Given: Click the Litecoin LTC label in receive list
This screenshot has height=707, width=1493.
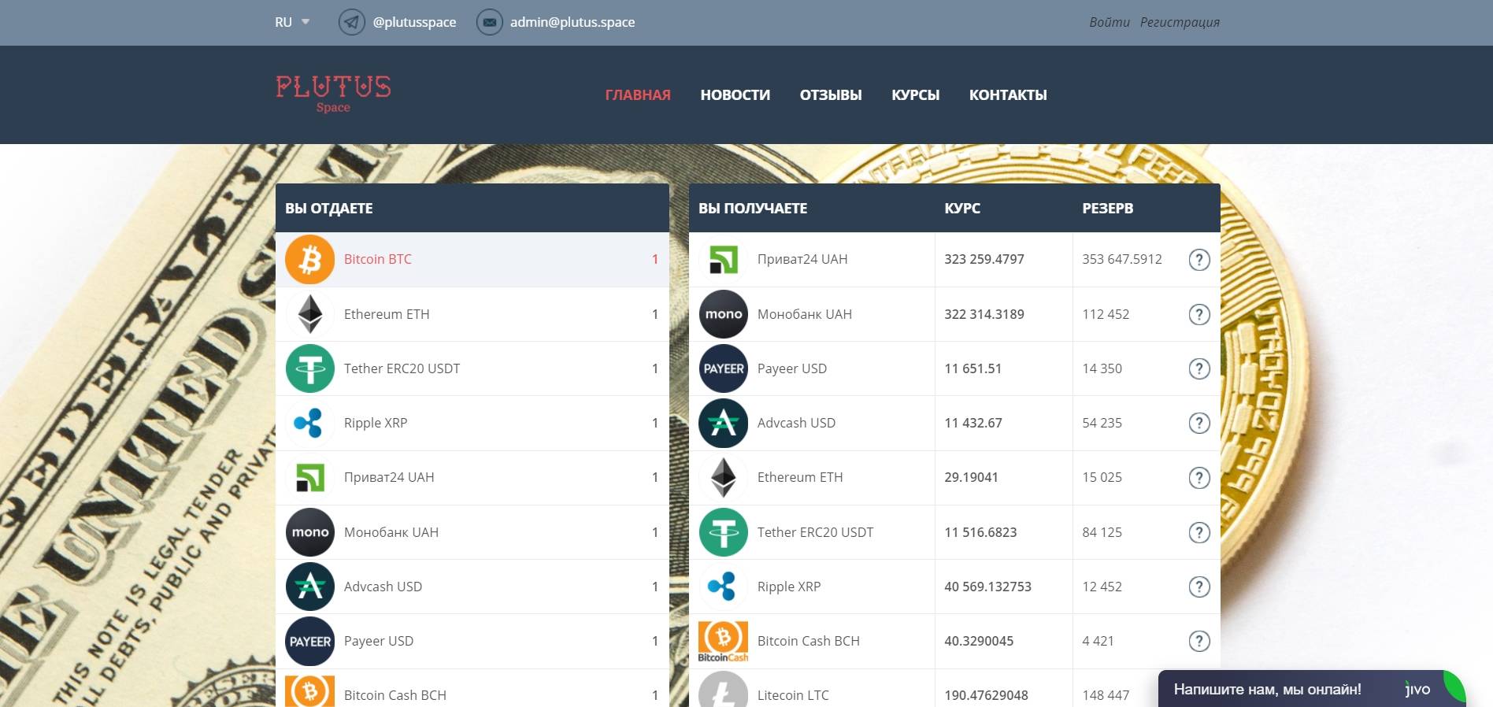Looking at the screenshot, I should [x=793, y=695].
